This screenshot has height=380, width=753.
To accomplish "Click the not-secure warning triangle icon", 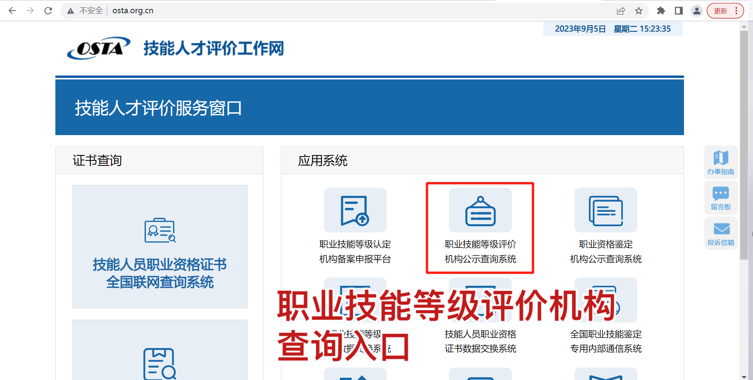I will (x=71, y=11).
